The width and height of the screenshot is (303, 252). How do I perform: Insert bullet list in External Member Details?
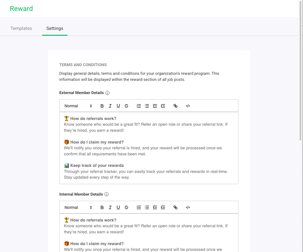coord(147,106)
